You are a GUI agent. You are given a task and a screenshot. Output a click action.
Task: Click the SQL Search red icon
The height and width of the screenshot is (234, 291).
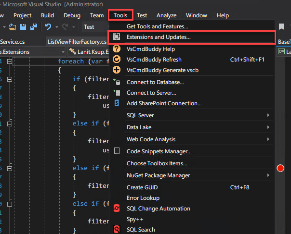click(x=116, y=230)
